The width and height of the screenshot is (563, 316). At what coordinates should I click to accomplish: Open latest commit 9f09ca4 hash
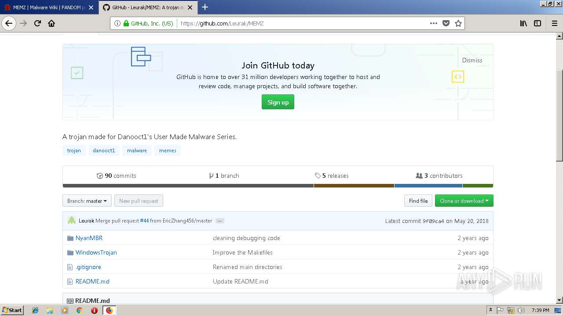[x=433, y=221]
